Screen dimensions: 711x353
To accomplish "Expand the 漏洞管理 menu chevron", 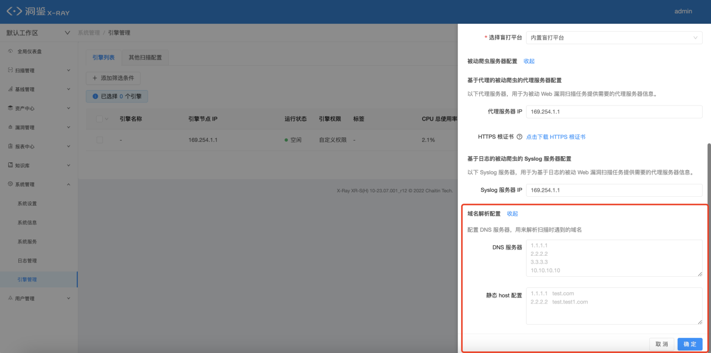I will point(68,127).
